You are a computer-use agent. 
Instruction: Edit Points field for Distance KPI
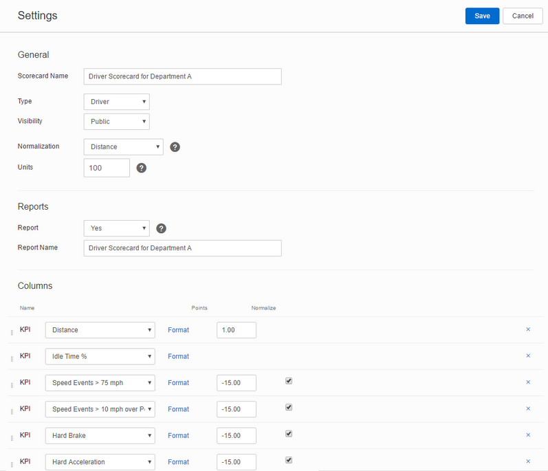pos(237,330)
